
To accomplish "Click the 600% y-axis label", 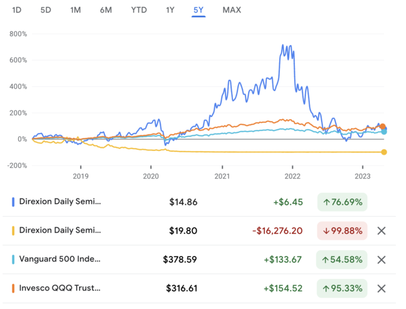I will coord(18,60).
